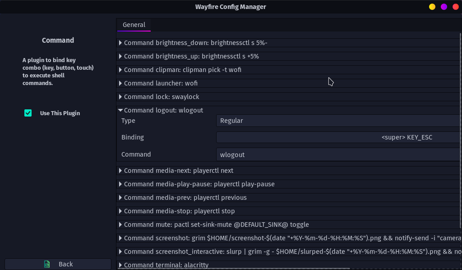Viewport: 462px width, 270px height.
Task: Click the Back button icon
Action: point(47,264)
